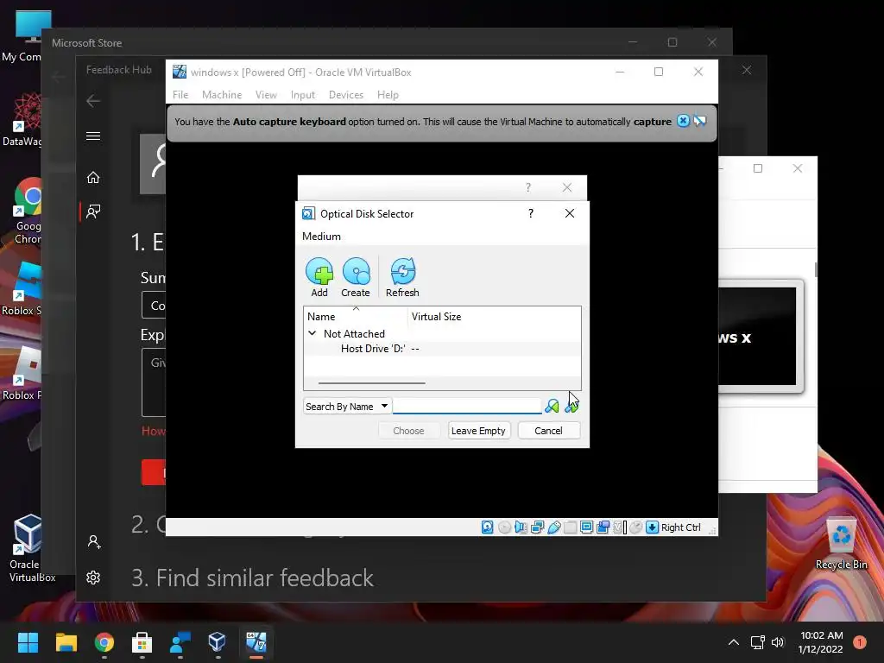Open the File menu in VirtualBox
Image resolution: width=884 pixels, height=663 pixels.
[180, 95]
